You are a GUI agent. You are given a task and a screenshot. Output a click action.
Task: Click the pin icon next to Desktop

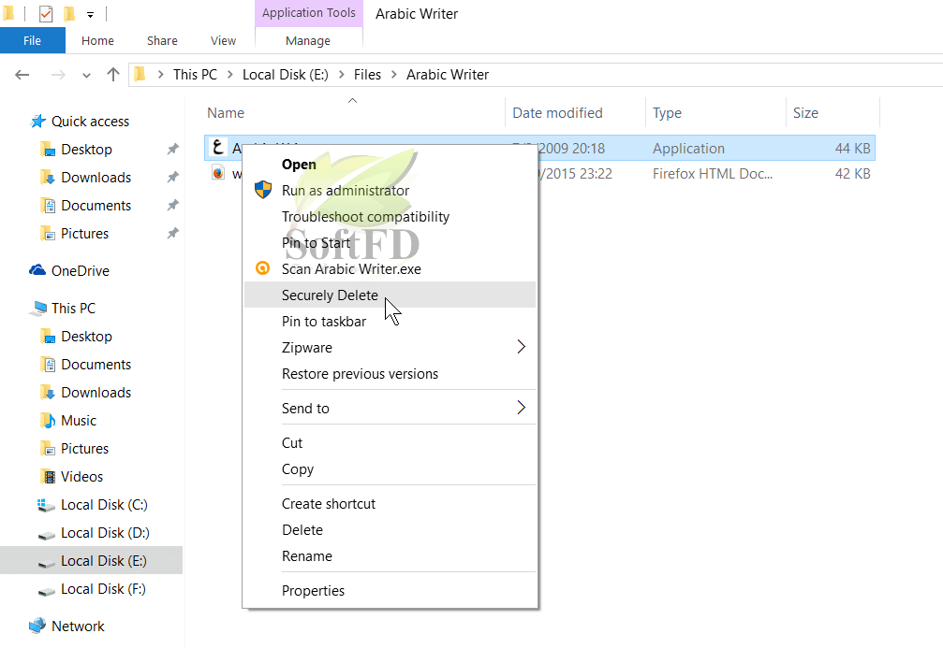coord(172,149)
